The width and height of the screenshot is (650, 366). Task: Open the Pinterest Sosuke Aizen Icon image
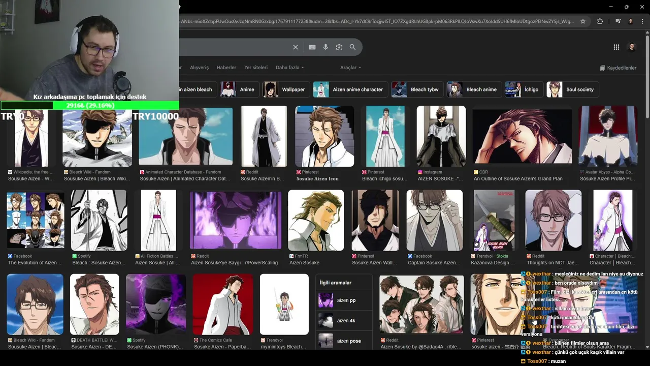[x=324, y=136]
